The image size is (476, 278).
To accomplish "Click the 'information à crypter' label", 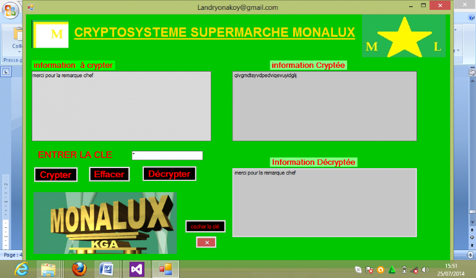I will click(x=73, y=65).
